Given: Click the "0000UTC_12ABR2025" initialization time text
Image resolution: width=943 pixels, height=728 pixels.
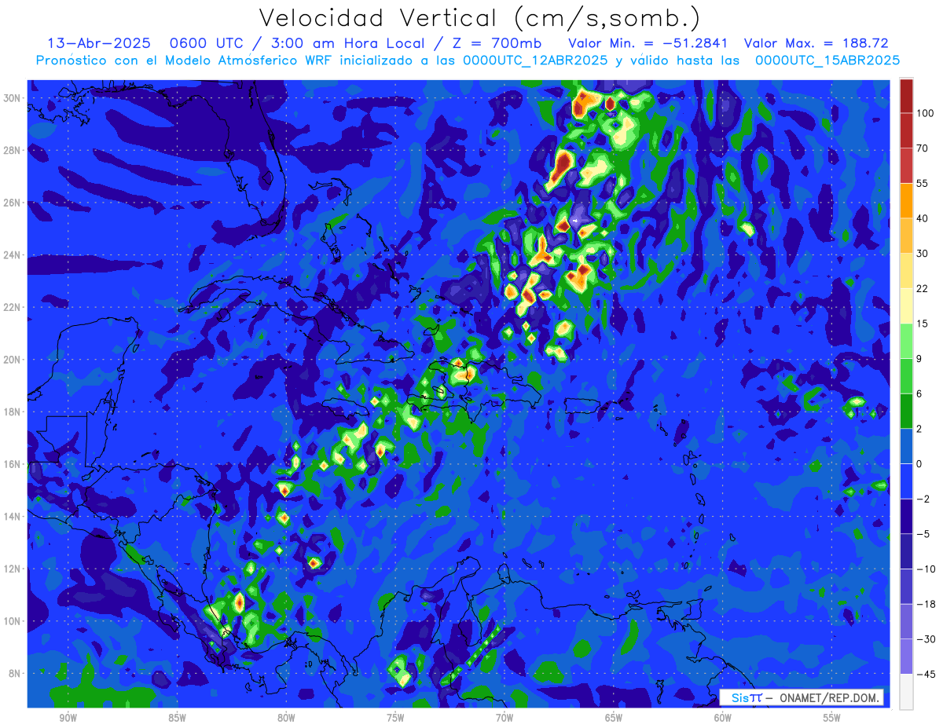Looking at the screenshot, I should 534,60.
